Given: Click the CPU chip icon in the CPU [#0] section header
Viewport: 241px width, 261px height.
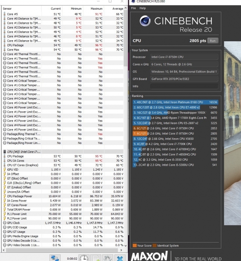Looking at the screenshot, I should click(5, 152).
